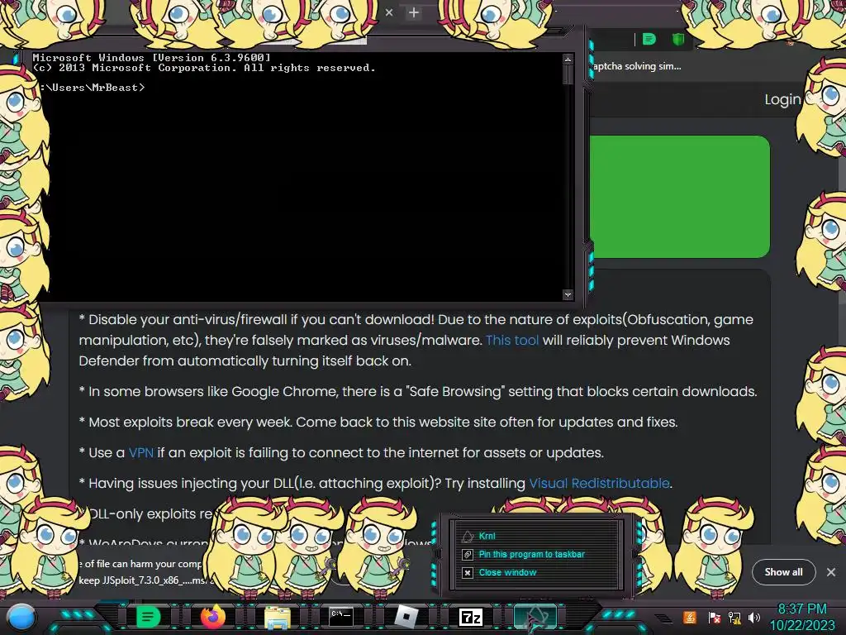The width and height of the screenshot is (846, 635).
Task: Click green shield extension icon in browser toolbar
Action: coord(678,39)
